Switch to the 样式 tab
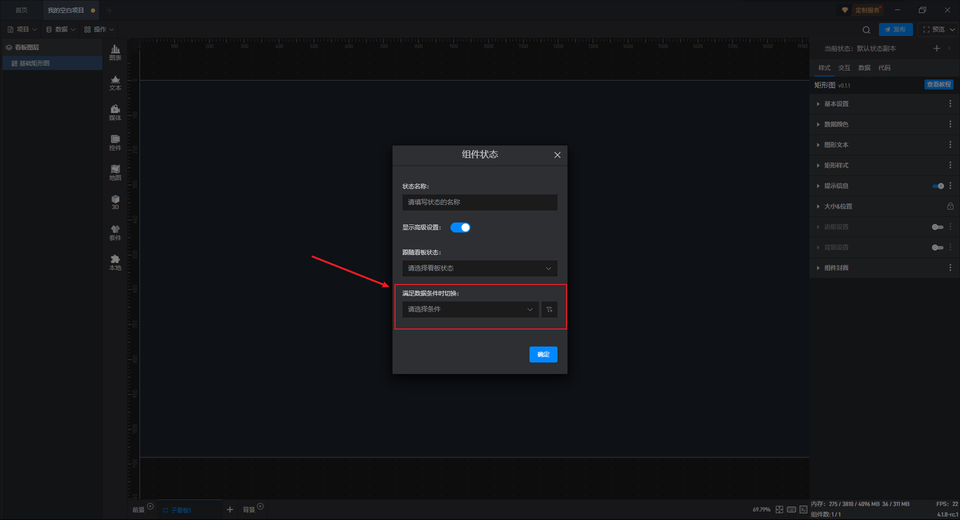The height and width of the screenshot is (520, 960). tap(824, 68)
